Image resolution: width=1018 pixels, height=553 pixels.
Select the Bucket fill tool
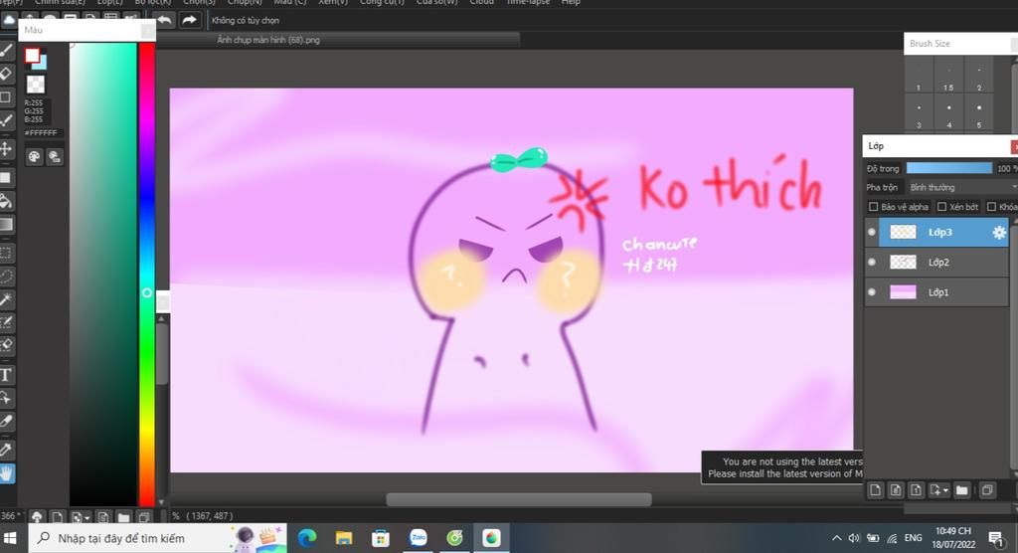(x=7, y=202)
